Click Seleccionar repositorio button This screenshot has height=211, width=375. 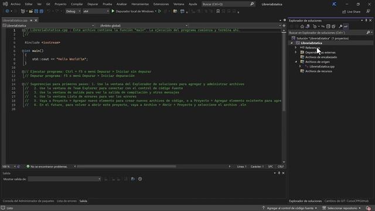[x=342, y=208]
